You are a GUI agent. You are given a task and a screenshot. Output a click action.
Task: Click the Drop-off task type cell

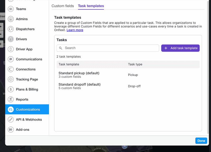pyautogui.click(x=134, y=86)
